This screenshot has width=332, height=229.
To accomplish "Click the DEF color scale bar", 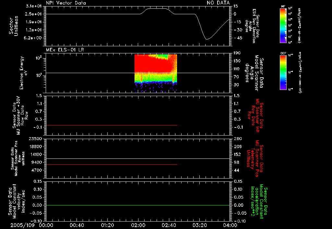I will point(283,73).
